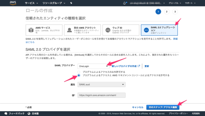Open the 詳細はこちら link
205x116 pixels.
[x=175, y=39]
